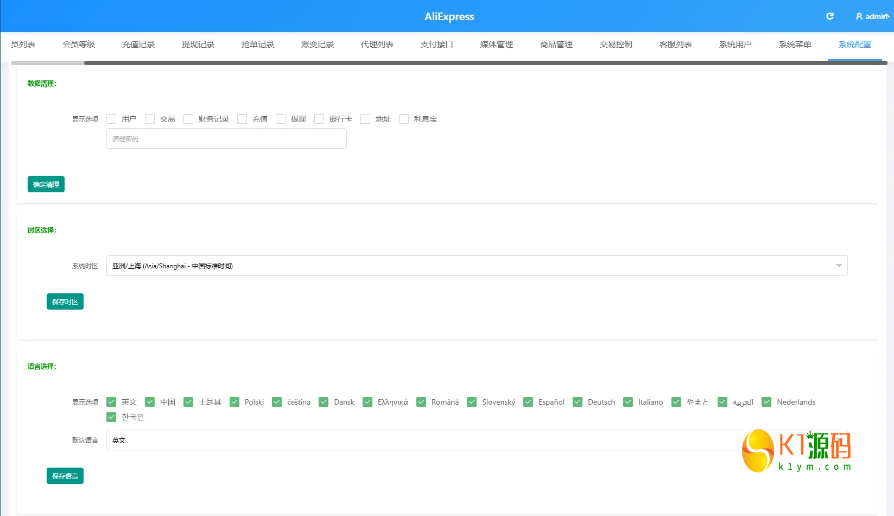Screen dimensions: 894x516
Task: Click the 保存语言 button
Action: tap(65, 476)
